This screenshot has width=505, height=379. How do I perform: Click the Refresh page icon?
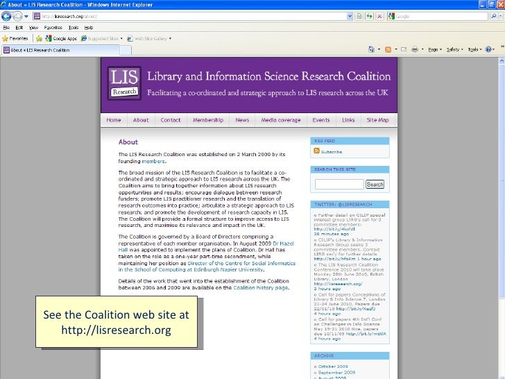370,16
